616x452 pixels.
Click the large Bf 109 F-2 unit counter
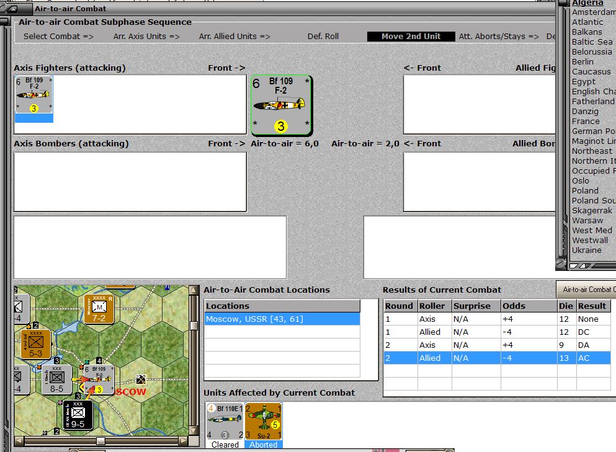point(281,105)
